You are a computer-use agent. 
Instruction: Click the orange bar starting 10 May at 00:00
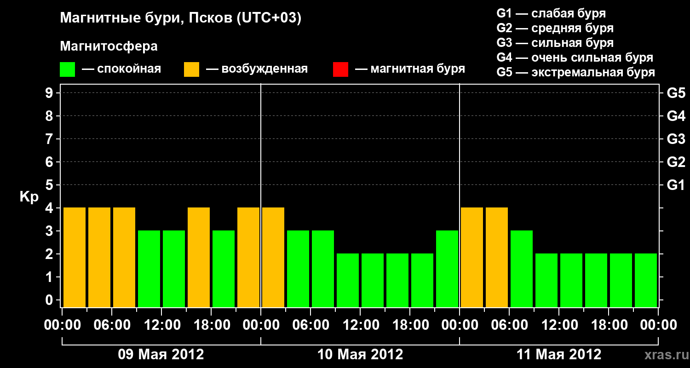pos(273,257)
